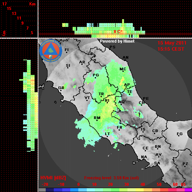Click the 'IS' city label on the map

tap(143, 129)
